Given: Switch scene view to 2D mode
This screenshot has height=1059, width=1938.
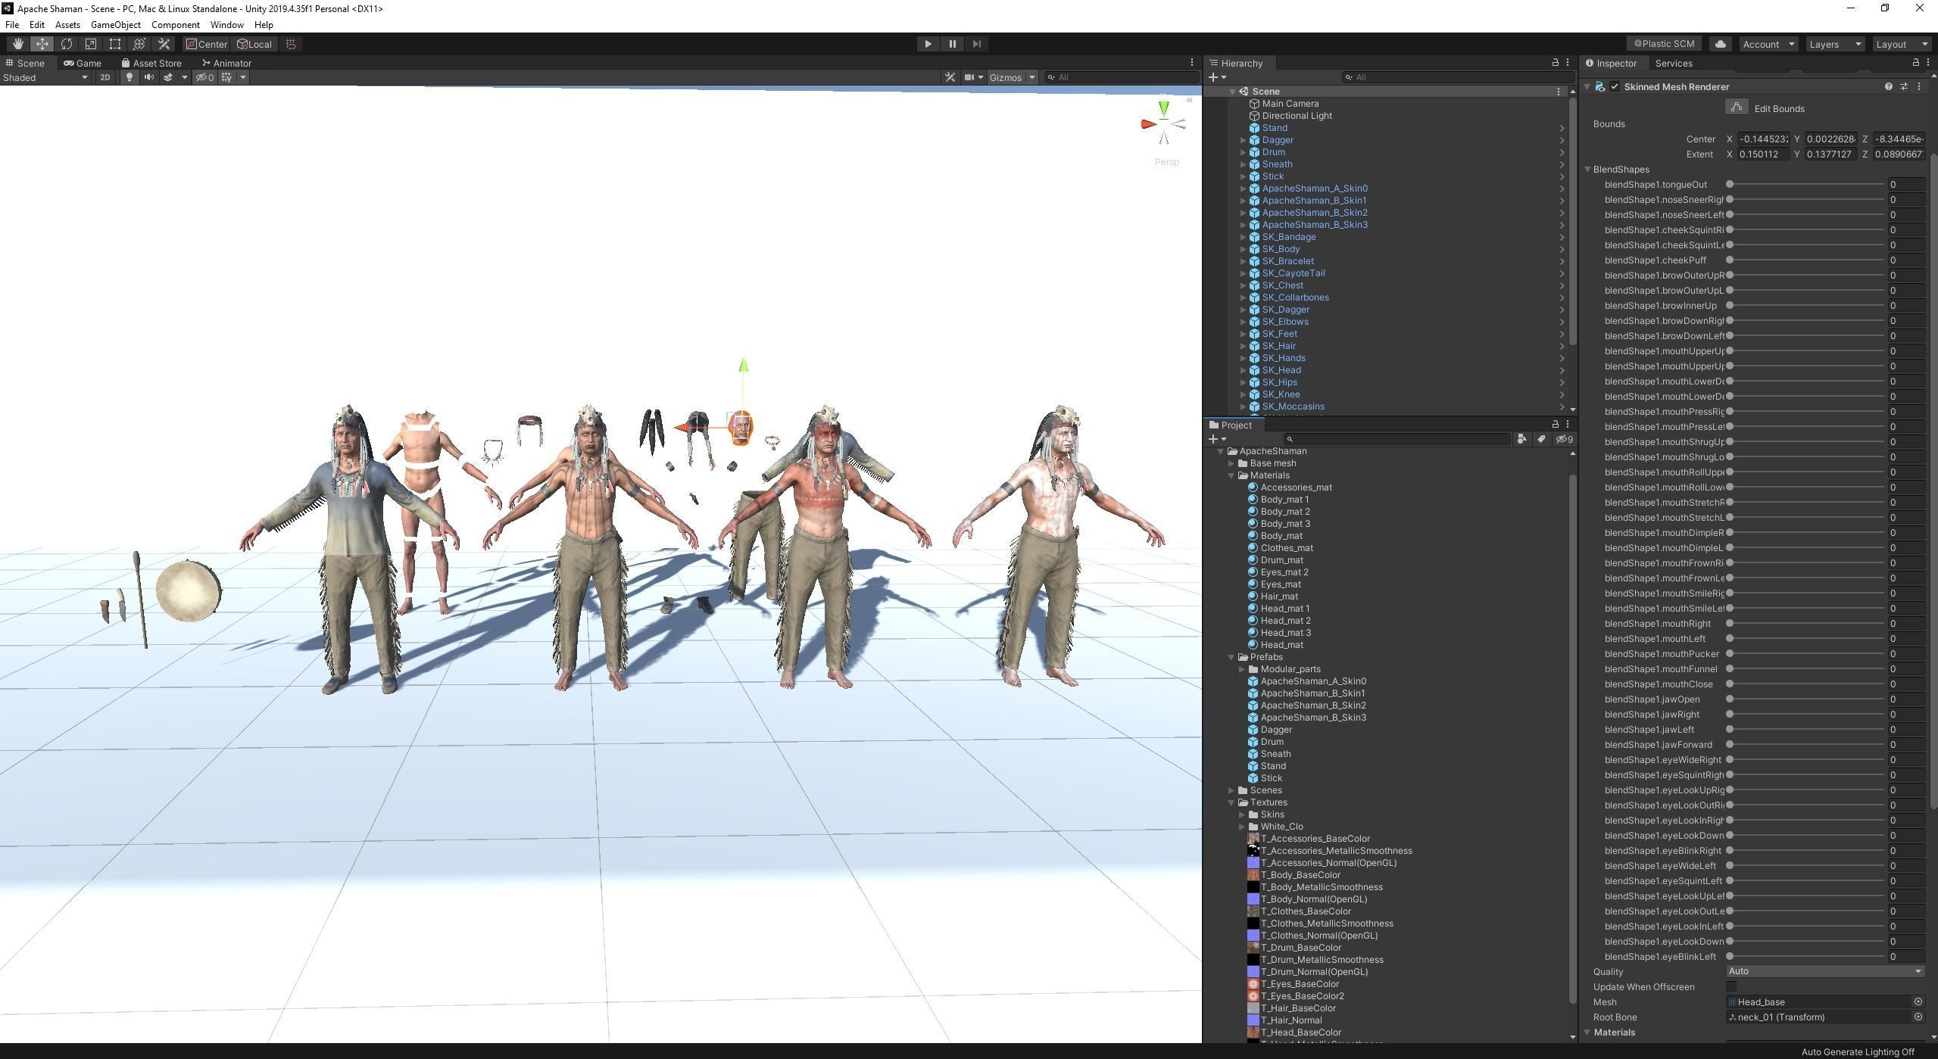Looking at the screenshot, I should (105, 77).
